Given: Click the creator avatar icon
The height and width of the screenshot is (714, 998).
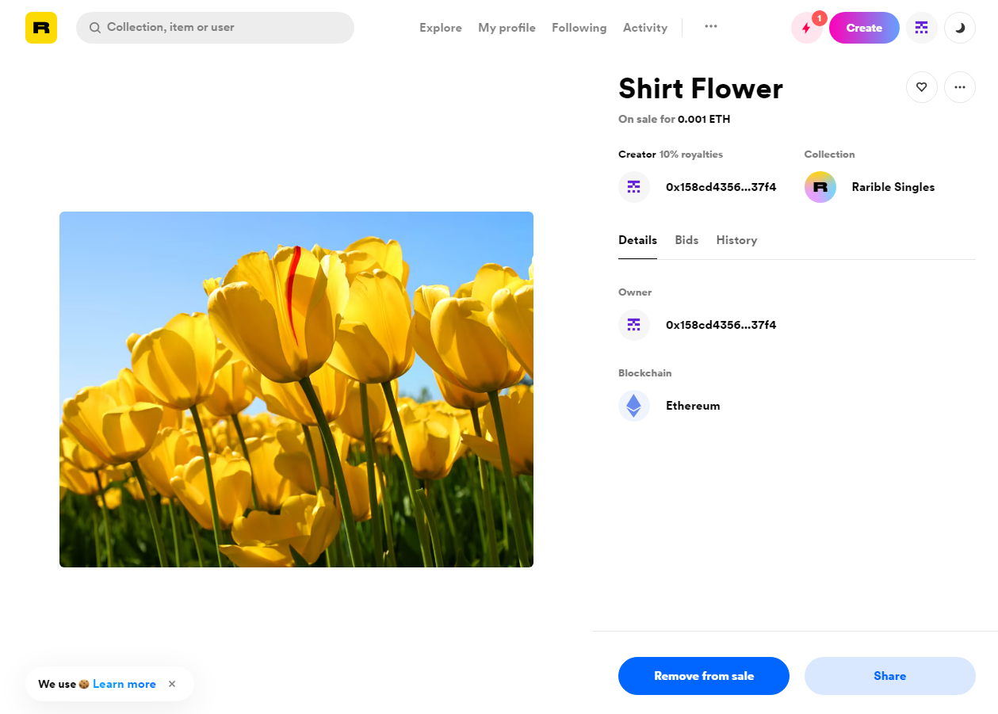Looking at the screenshot, I should point(634,187).
